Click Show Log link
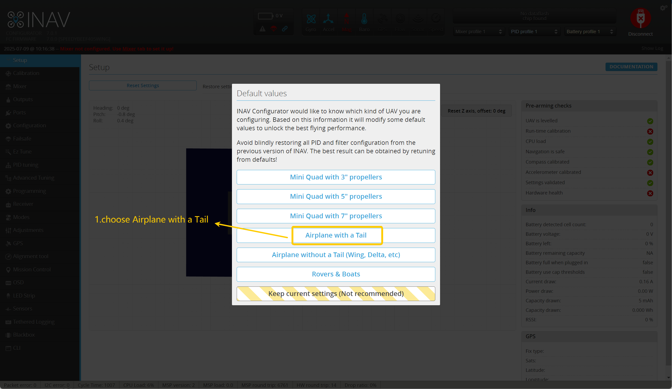Screen dimensions: 672x389 (652, 48)
